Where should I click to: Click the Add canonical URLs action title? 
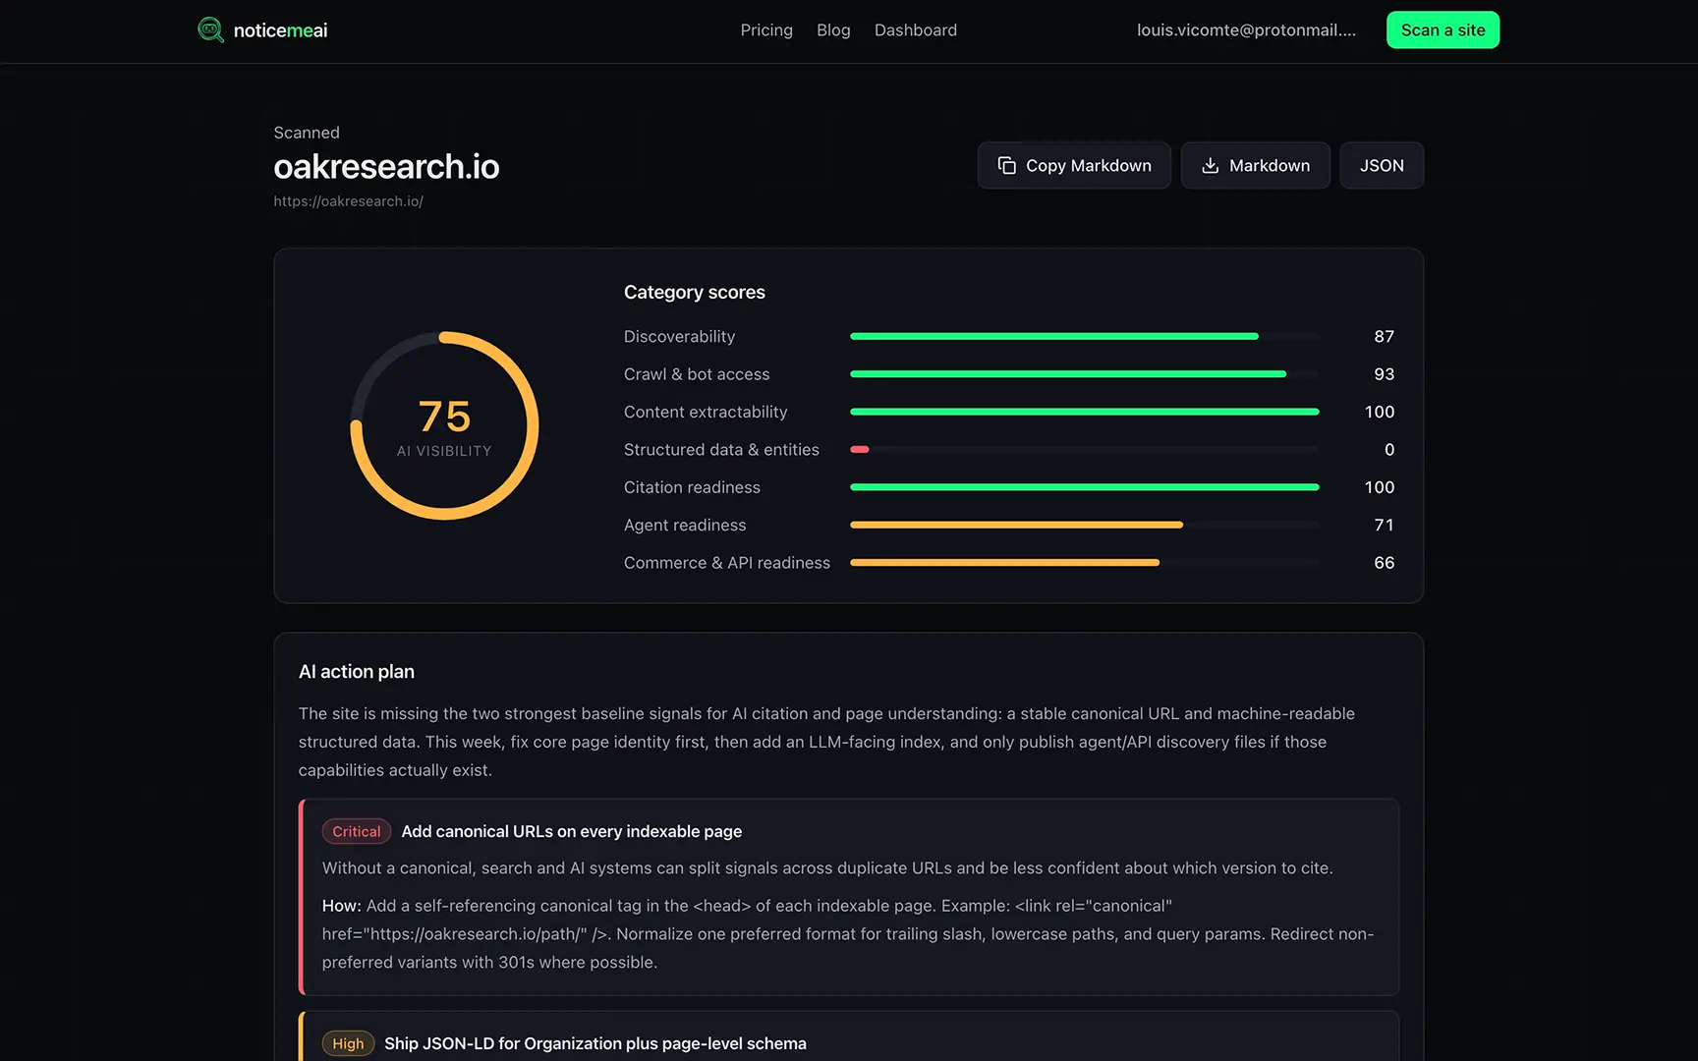click(571, 831)
